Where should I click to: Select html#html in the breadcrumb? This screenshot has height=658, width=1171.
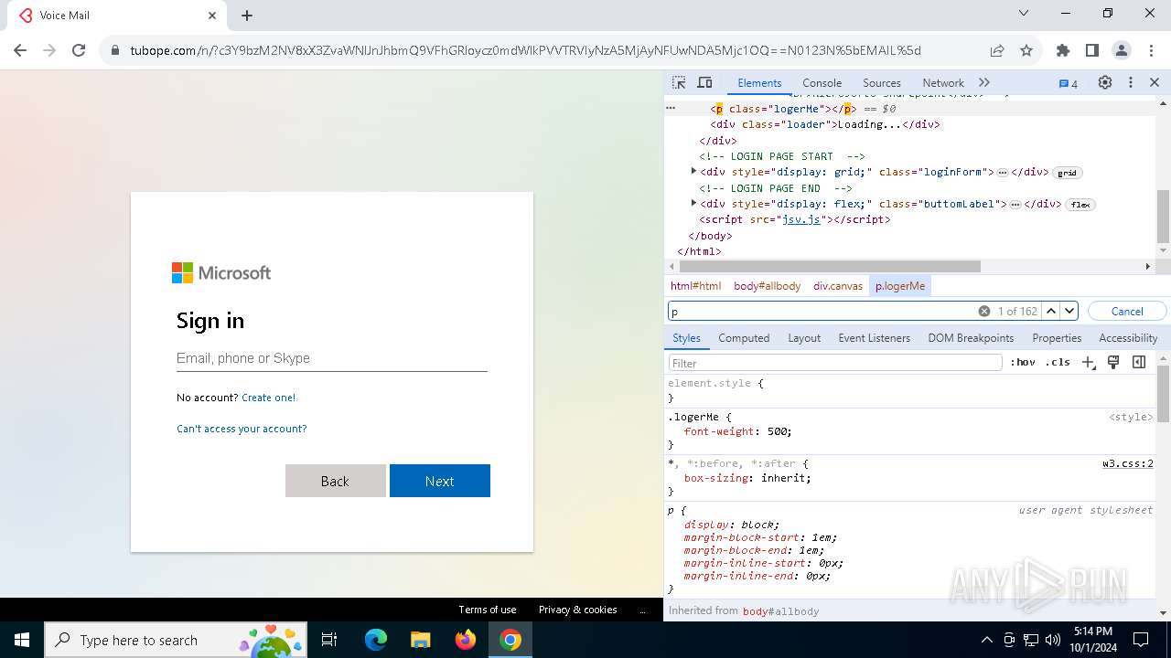695,286
